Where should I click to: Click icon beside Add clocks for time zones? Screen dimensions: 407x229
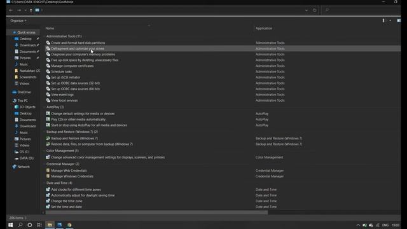pyautogui.click(x=48, y=190)
